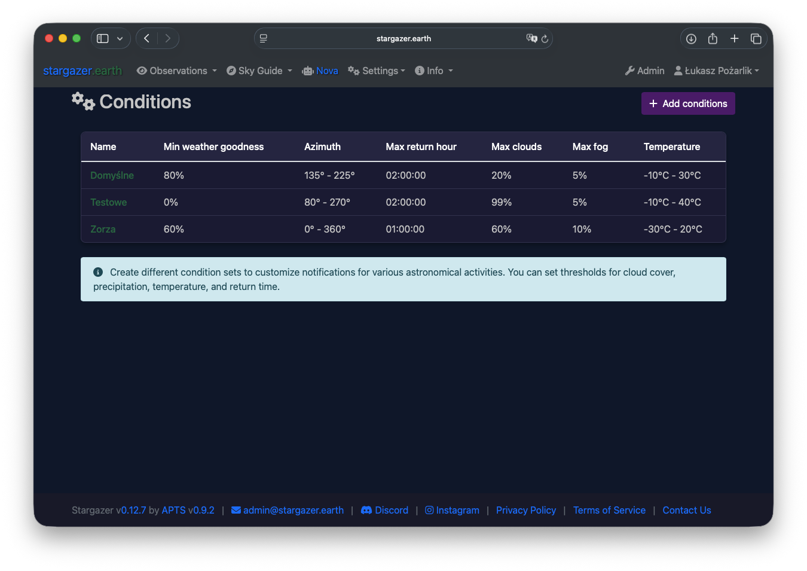Go back with the back arrow

pos(147,38)
